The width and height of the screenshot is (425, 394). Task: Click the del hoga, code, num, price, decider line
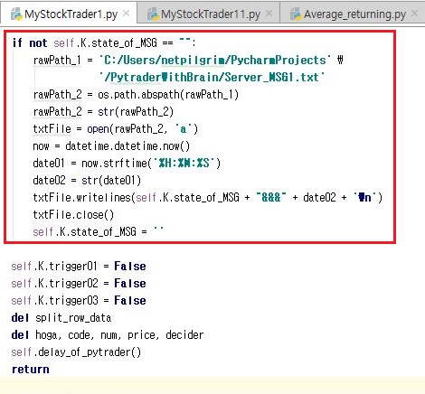pyautogui.click(x=108, y=335)
